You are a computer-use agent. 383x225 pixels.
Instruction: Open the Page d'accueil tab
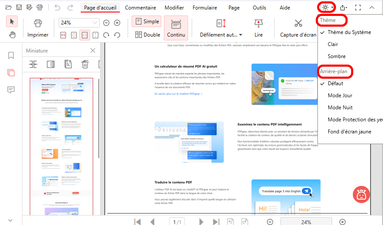(100, 8)
